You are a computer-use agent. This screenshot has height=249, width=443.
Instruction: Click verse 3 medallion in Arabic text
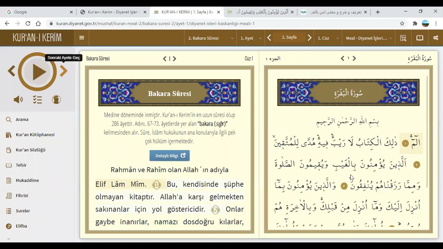344,186
